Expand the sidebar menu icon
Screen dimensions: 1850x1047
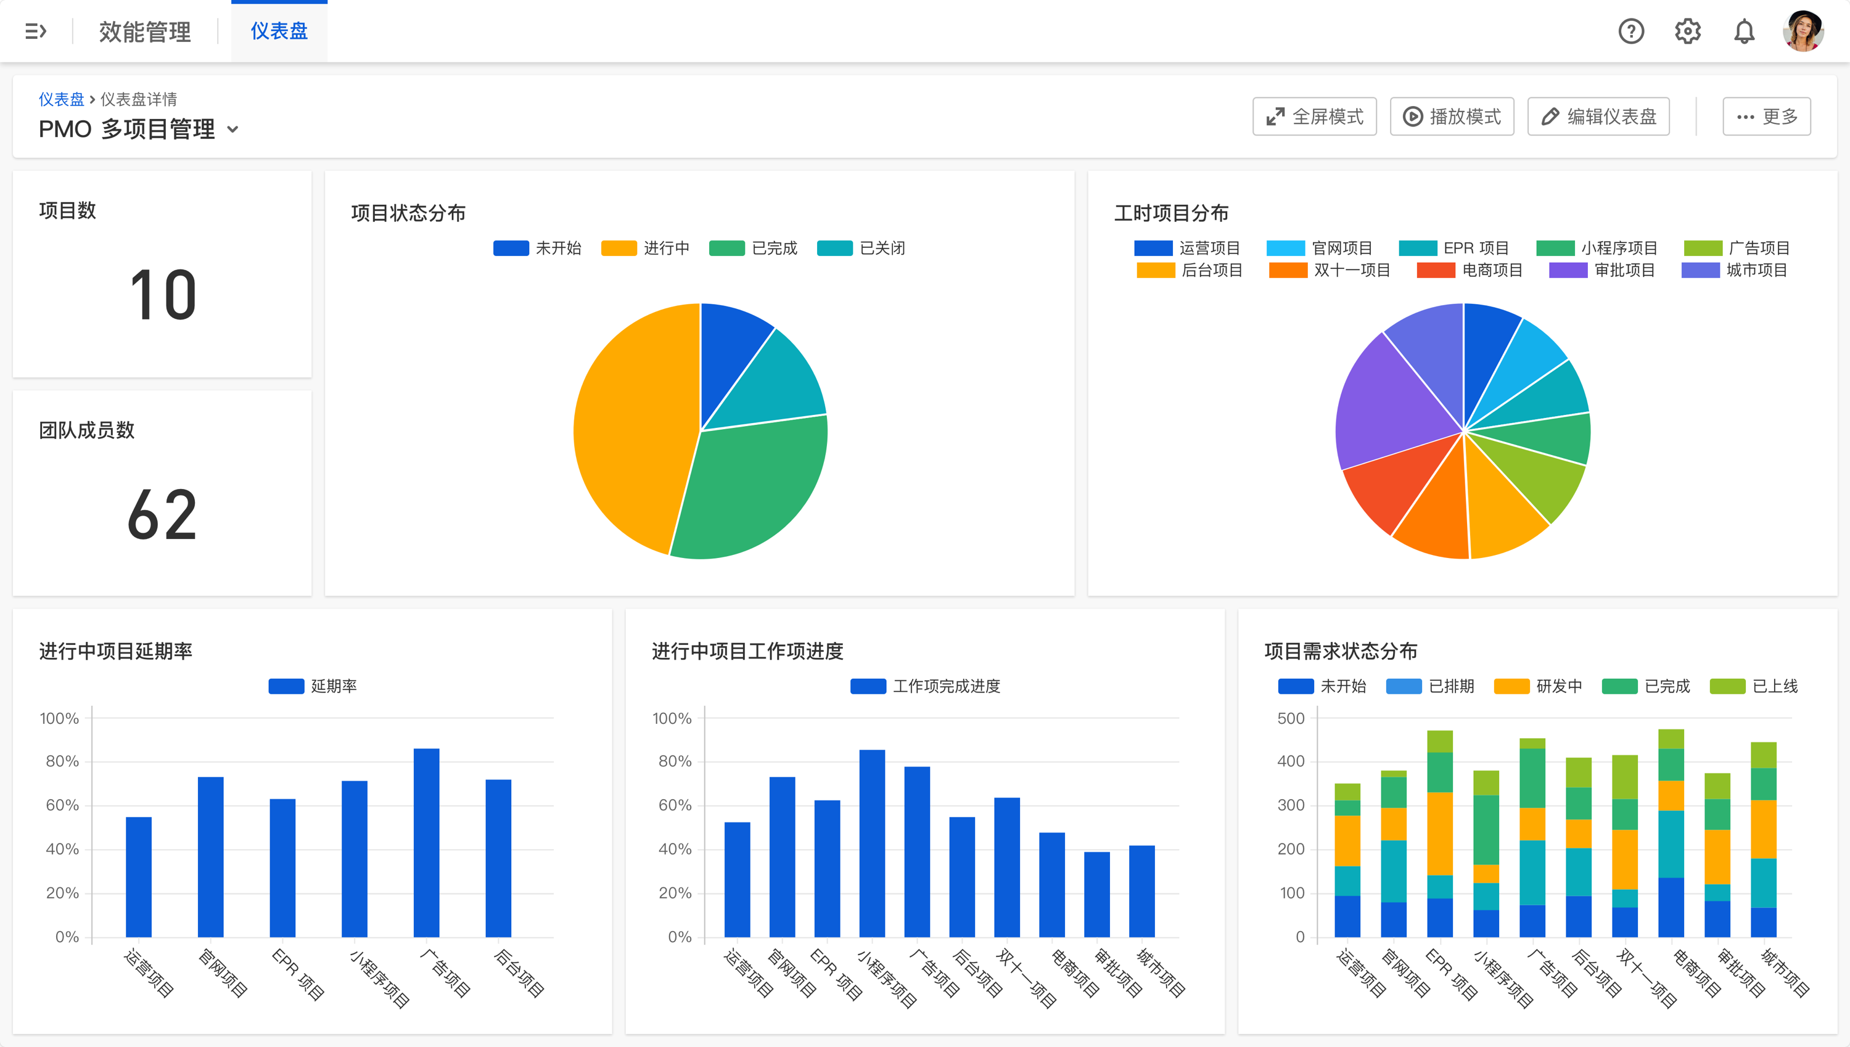(35, 31)
